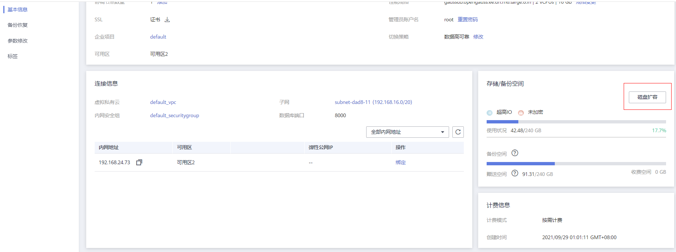The image size is (676, 252).
Task: Click the backup space progress bar
Action: 576,163
